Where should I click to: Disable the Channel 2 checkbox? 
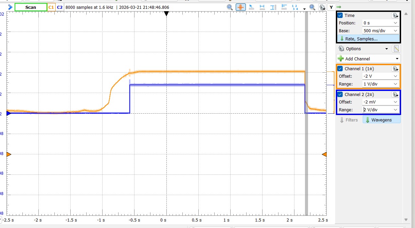coord(340,94)
